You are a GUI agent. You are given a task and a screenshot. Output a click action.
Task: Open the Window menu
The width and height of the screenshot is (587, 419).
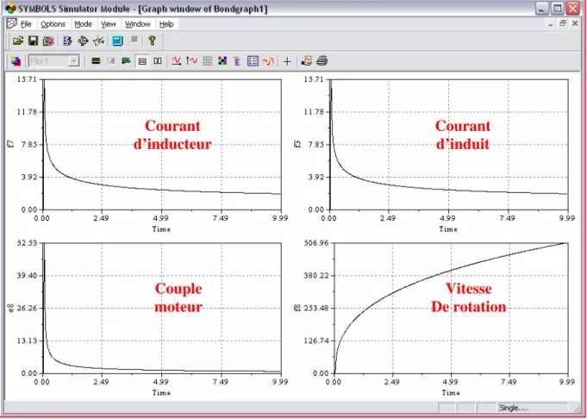tap(138, 24)
